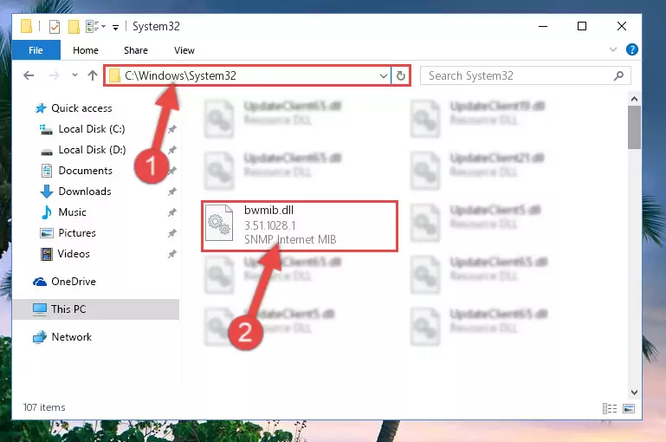Expand the ribbon with the chevron
Image resolution: width=666 pixels, height=442 pixels.
[x=613, y=49]
